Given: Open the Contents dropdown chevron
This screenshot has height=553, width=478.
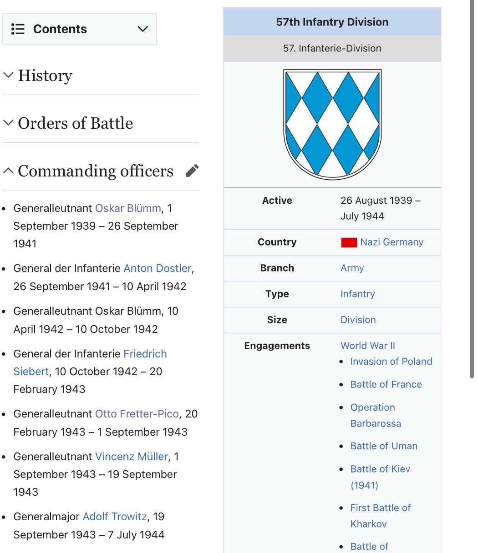Looking at the screenshot, I should click(x=142, y=29).
